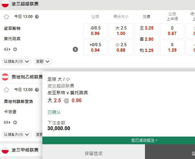Open the 波兰甲组联赛 league header
Image resolution: width=195 pixels, height=159 pixels.
click(x=25, y=150)
